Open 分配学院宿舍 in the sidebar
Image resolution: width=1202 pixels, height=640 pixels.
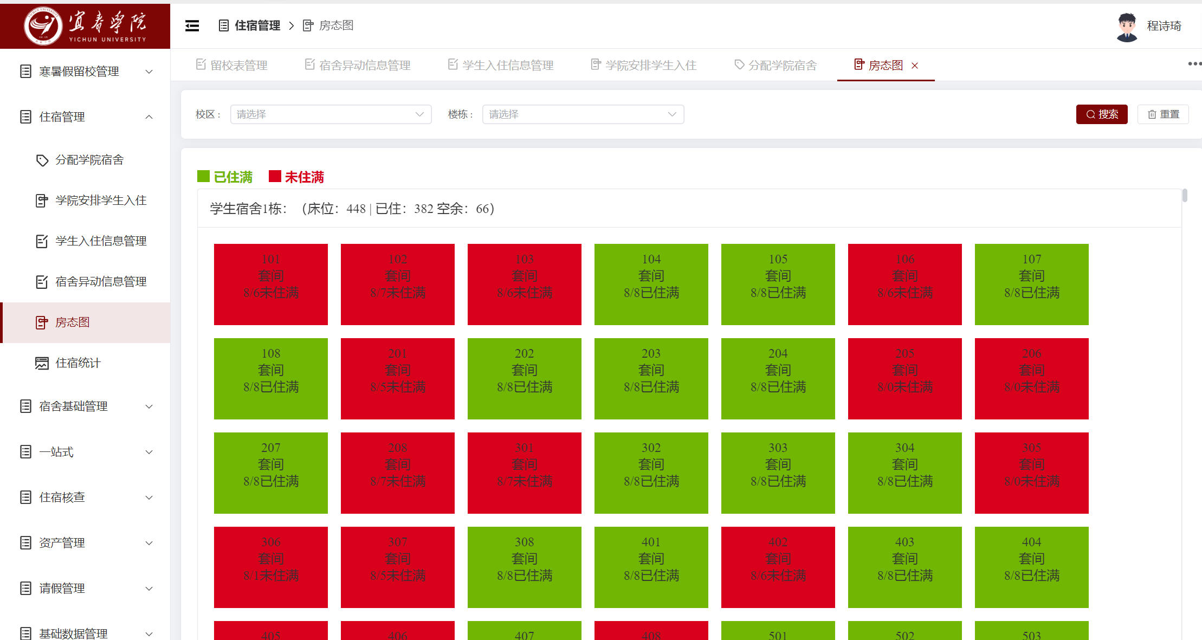(89, 160)
